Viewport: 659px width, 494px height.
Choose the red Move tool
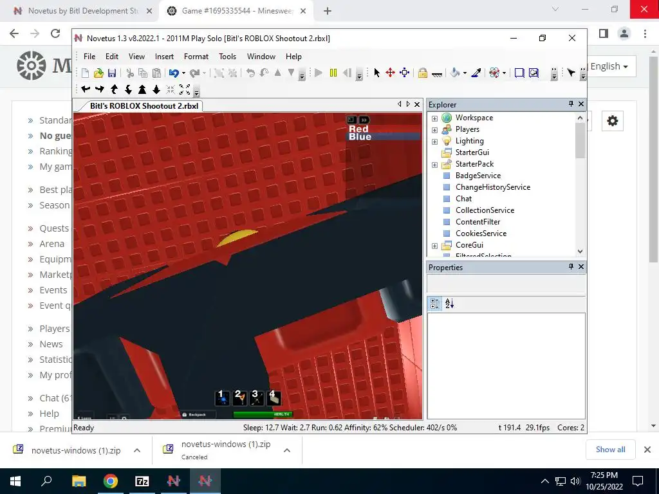[x=391, y=73]
